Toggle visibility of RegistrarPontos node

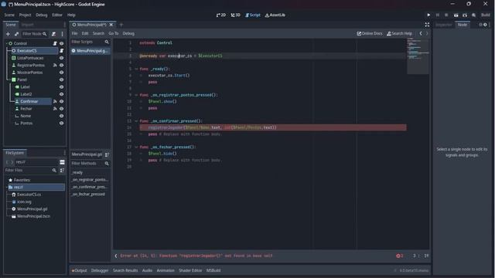tap(62, 65)
